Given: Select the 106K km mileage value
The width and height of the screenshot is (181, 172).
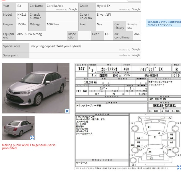Looking at the screenshot, I should pyautogui.click(x=53, y=24).
